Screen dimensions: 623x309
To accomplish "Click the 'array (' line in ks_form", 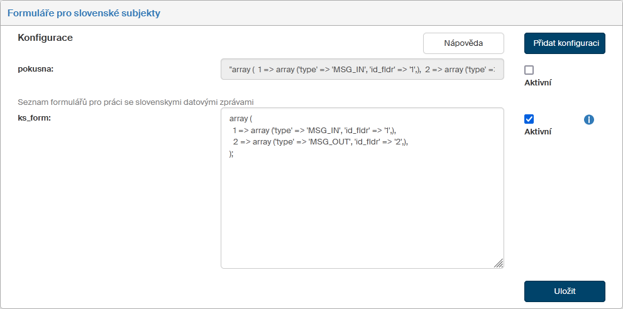I will (241, 118).
